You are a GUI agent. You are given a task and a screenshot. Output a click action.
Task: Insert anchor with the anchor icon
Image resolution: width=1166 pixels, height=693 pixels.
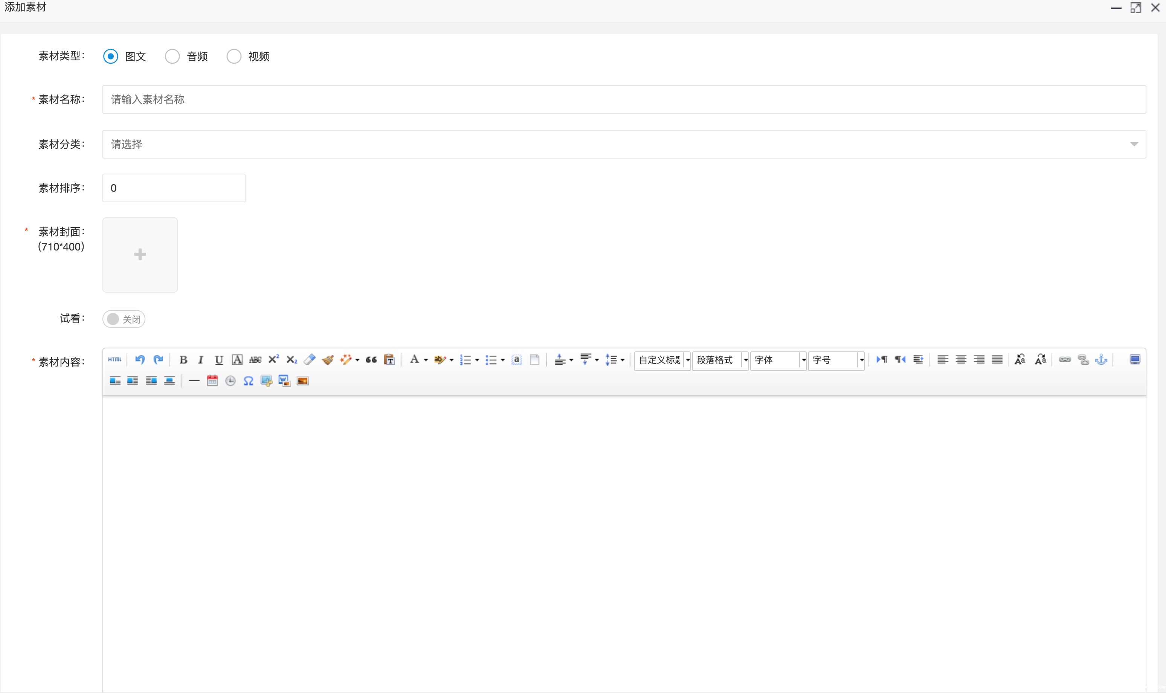click(1101, 360)
